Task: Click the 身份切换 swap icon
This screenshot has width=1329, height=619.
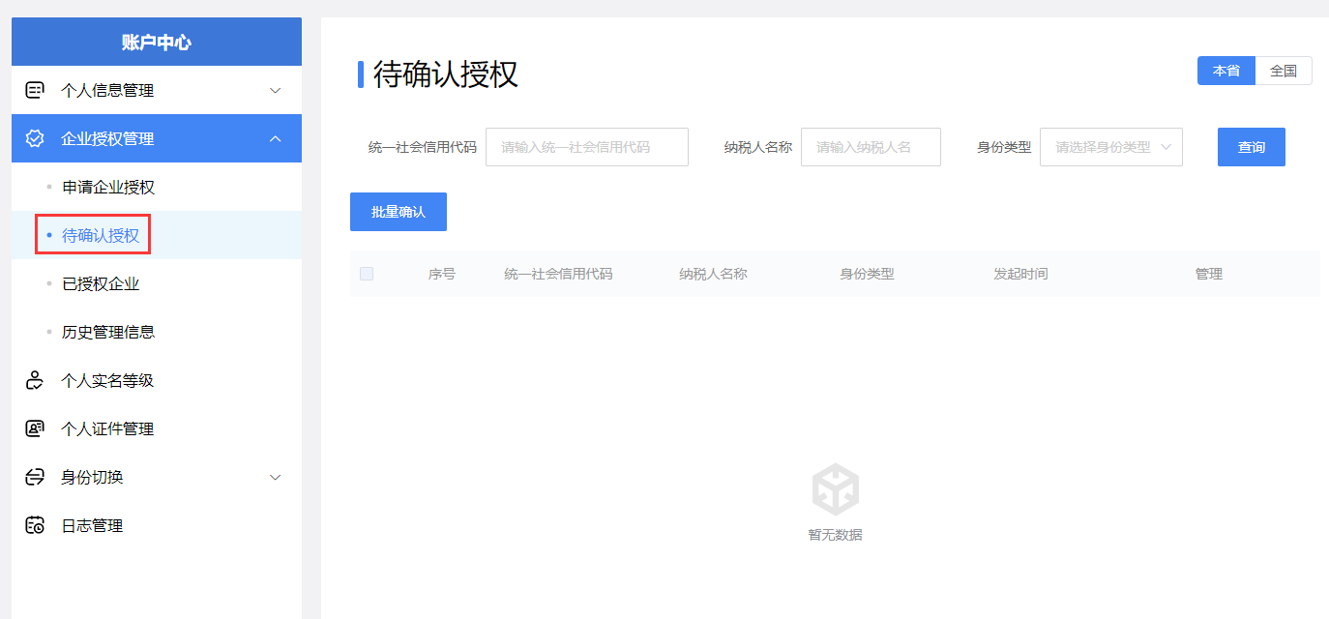Action: click(x=35, y=478)
